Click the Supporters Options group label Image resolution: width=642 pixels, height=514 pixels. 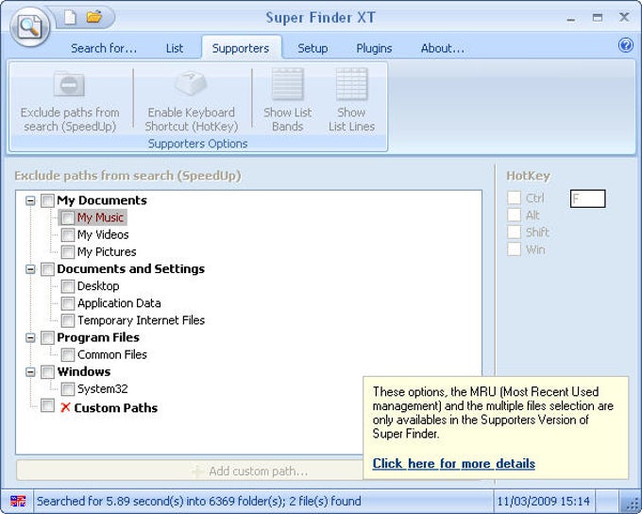pyautogui.click(x=197, y=144)
